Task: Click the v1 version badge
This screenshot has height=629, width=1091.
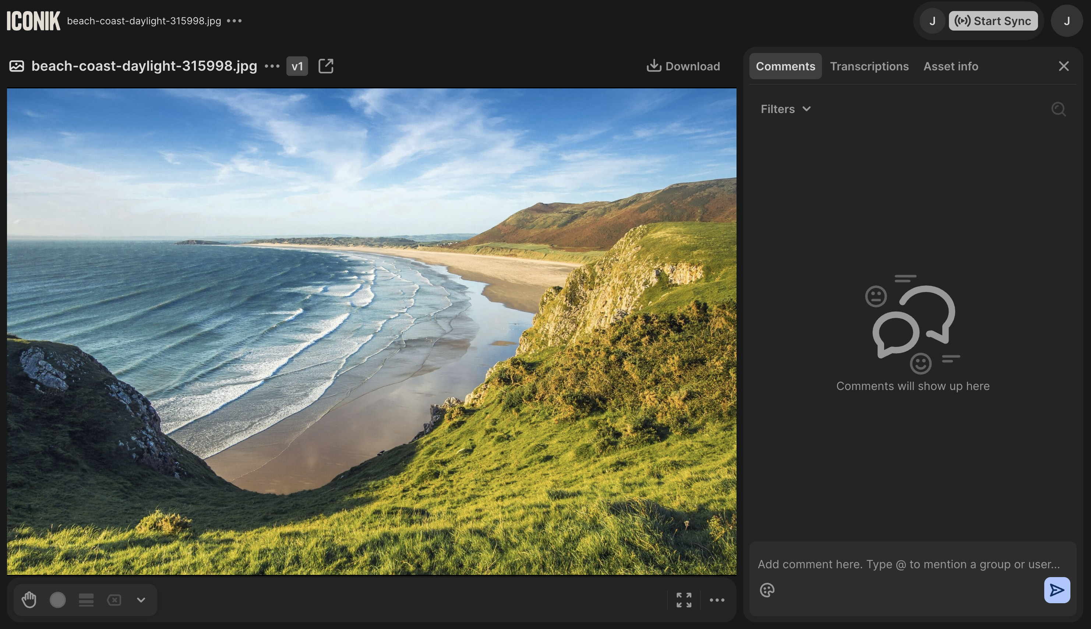Action: point(297,66)
